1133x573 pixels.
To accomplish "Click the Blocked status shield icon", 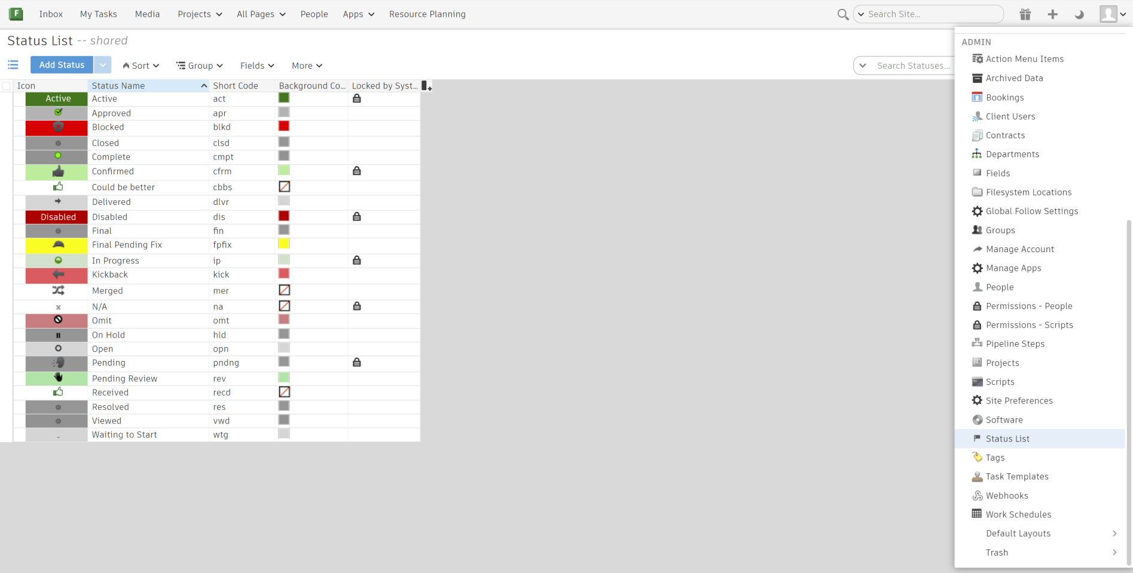I will (x=58, y=127).
